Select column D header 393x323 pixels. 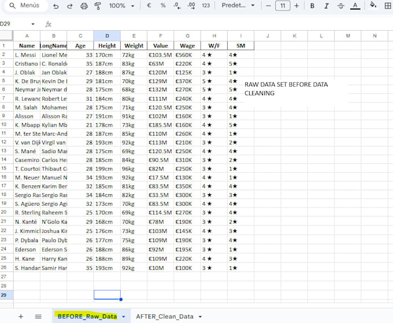coord(107,36)
